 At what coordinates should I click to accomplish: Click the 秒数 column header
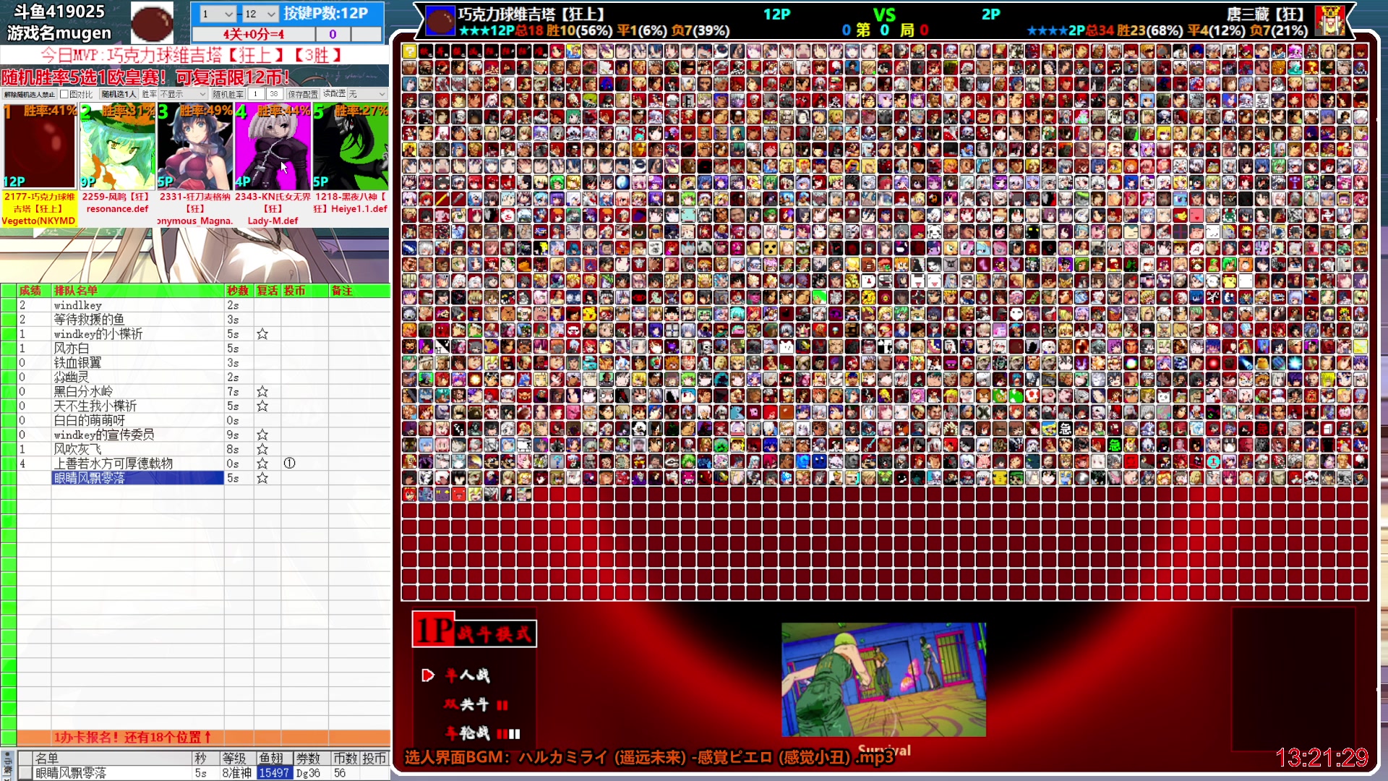click(x=238, y=291)
